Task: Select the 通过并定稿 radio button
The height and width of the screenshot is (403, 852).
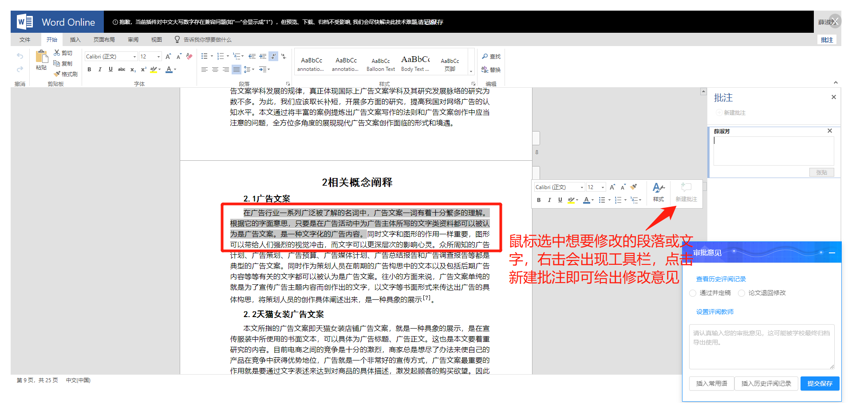Action: 693,293
